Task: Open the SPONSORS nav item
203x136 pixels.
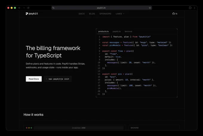Action: point(105,14)
